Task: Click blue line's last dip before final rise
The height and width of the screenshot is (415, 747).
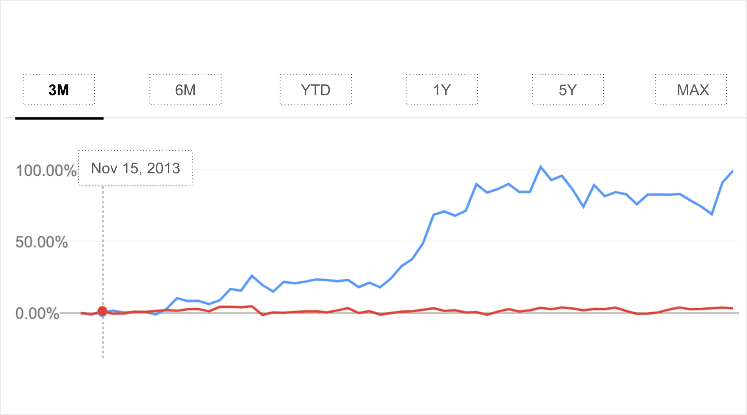Action: point(712,214)
